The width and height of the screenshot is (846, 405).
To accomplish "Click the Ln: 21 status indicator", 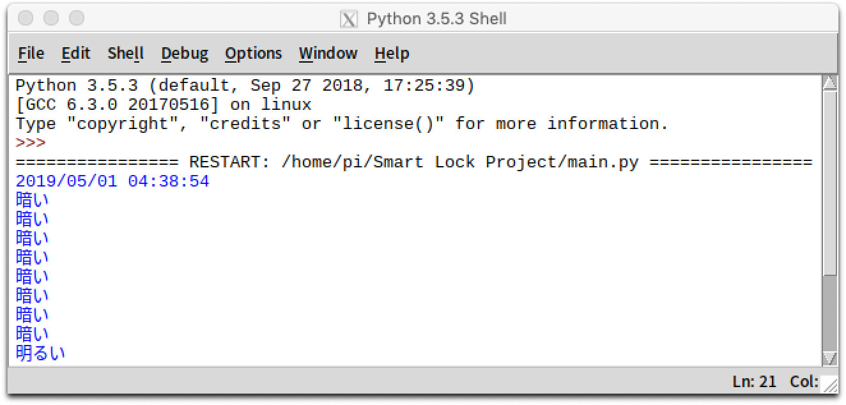I will pos(754,382).
